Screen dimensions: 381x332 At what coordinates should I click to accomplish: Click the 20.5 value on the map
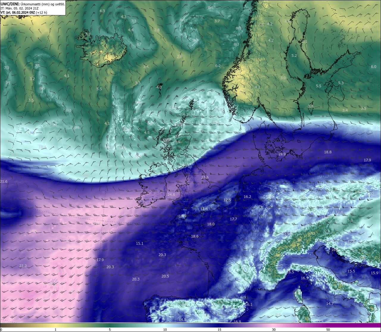[165, 276]
